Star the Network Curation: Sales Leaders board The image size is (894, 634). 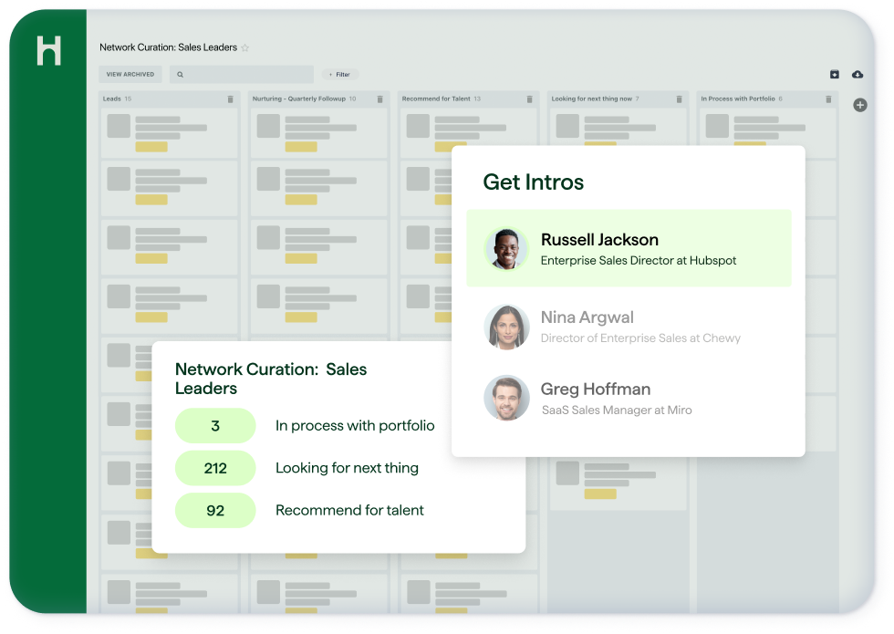click(x=245, y=47)
